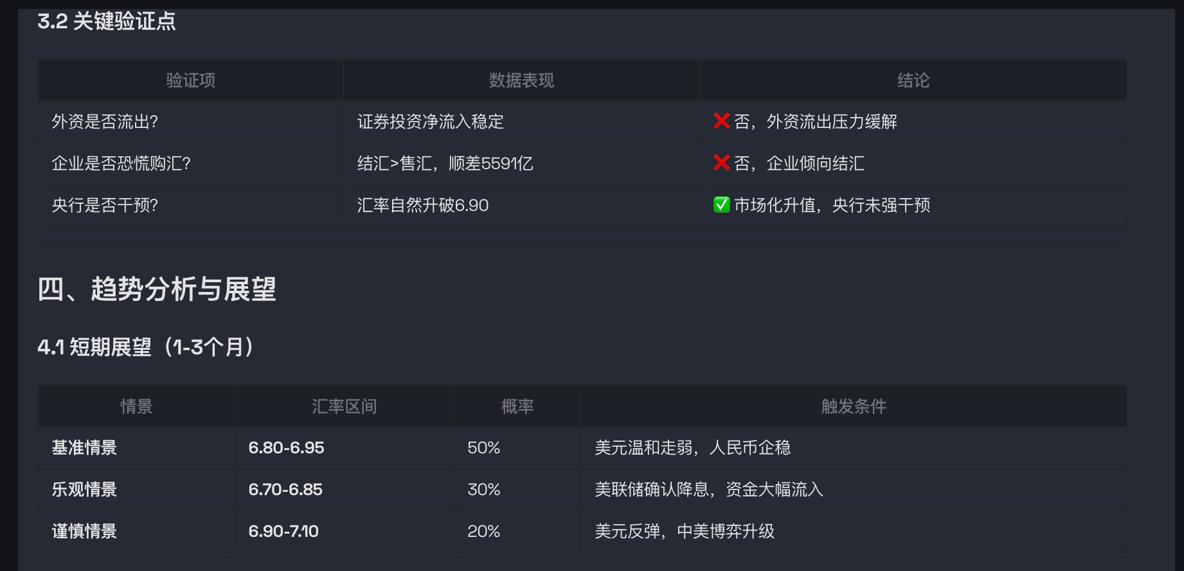This screenshot has width=1184, height=571.
Task: Click the 四、趋势分析与展望 heading
Action: (157, 289)
